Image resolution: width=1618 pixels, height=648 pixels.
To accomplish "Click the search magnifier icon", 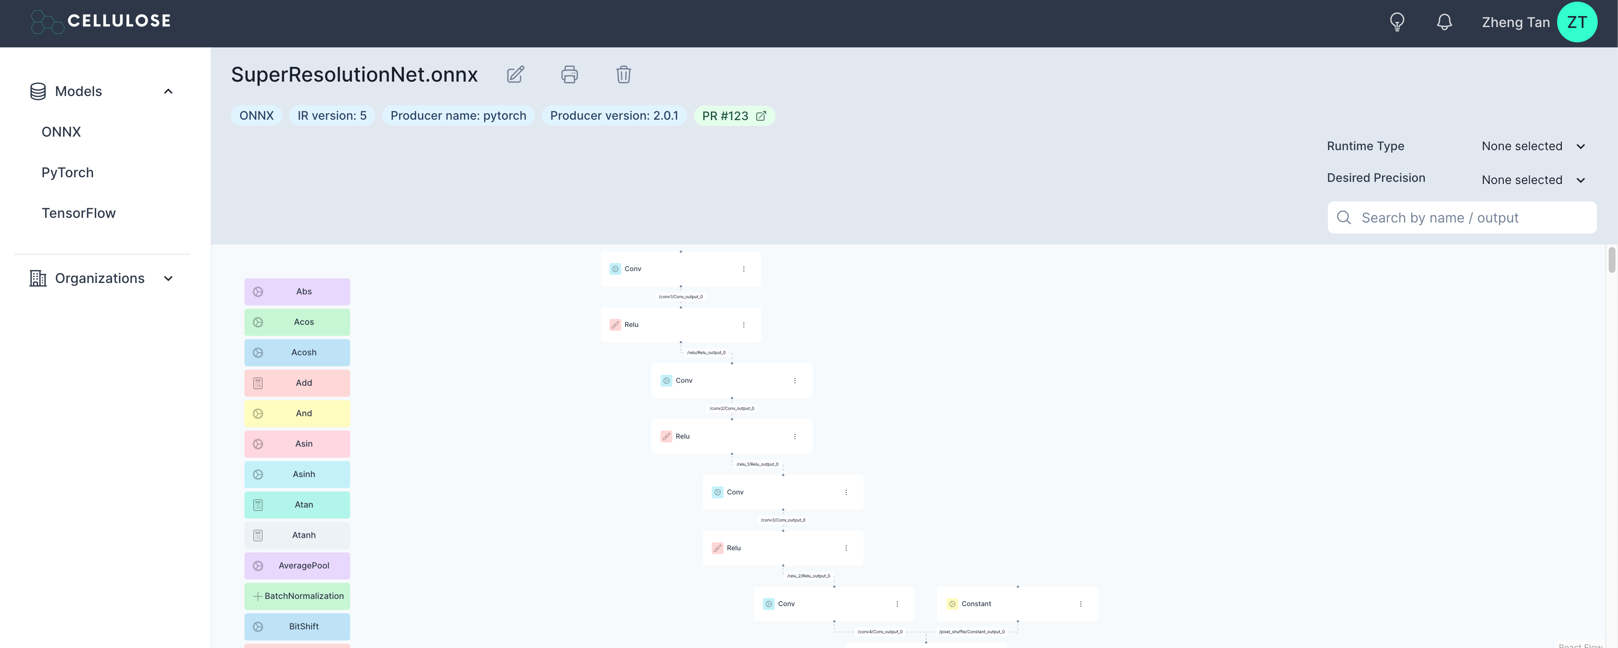I will 1344,217.
